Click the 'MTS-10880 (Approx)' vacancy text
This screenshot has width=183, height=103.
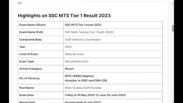[x=79, y=76]
